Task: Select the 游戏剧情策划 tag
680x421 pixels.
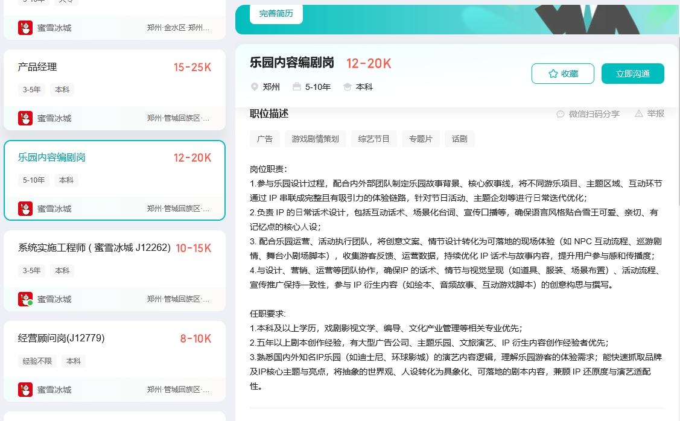Action: (319, 139)
